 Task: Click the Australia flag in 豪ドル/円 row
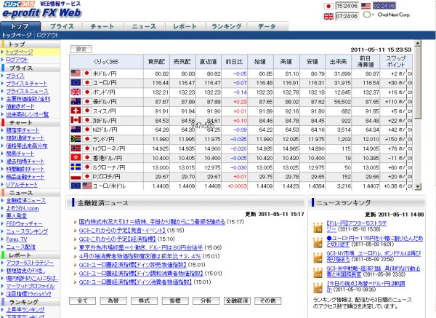pyautogui.click(x=76, y=101)
